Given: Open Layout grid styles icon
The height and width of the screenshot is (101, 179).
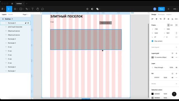Looking at the screenshot, I should 172,53.
